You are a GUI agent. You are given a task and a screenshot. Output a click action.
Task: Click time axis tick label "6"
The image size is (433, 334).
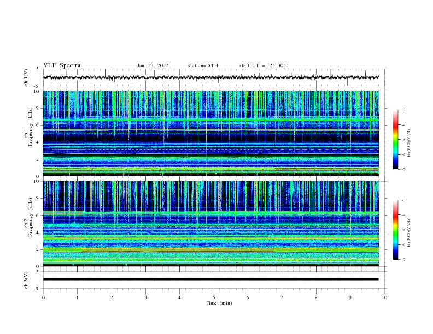(x=248, y=297)
